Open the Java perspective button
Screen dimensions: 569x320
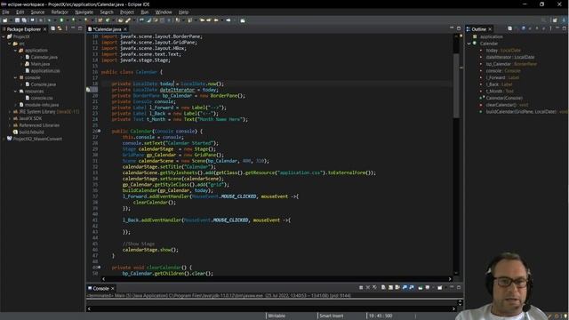pos(563,20)
